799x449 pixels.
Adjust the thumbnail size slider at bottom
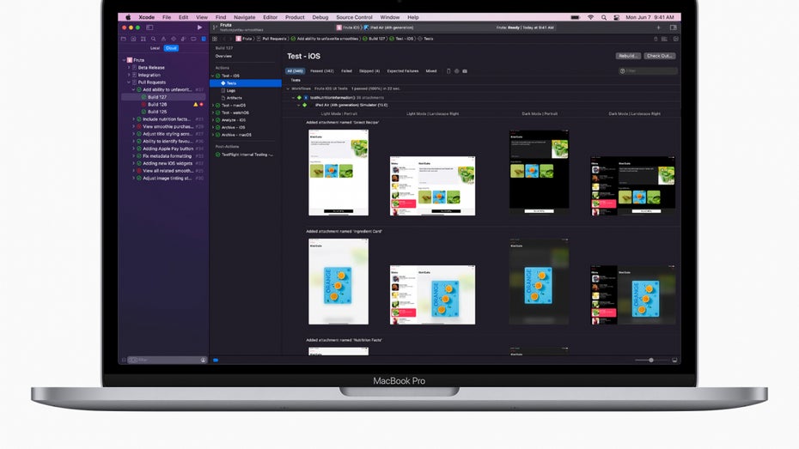[x=650, y=360]
